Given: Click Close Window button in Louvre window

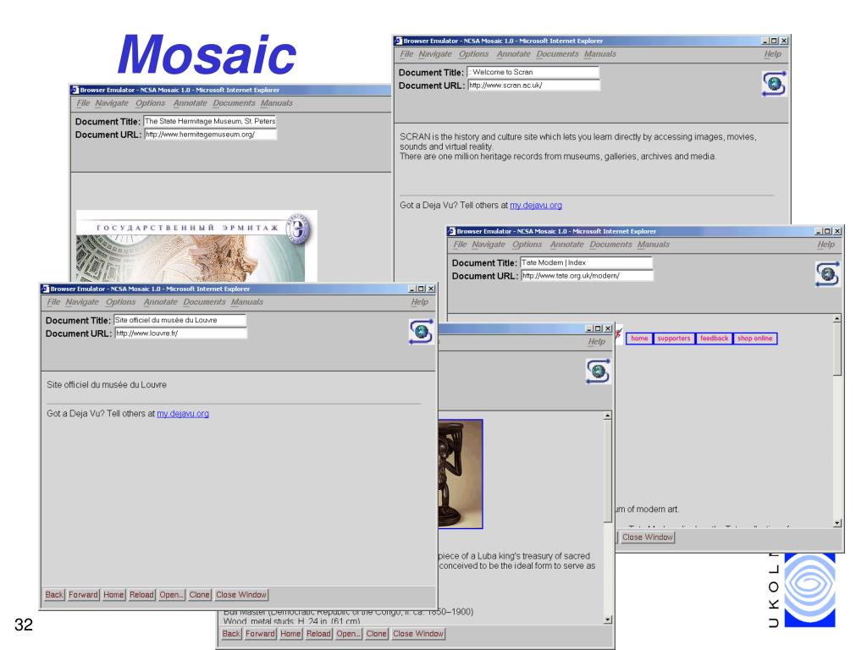Looking at the screenshot, I should [x=241, y=595].
